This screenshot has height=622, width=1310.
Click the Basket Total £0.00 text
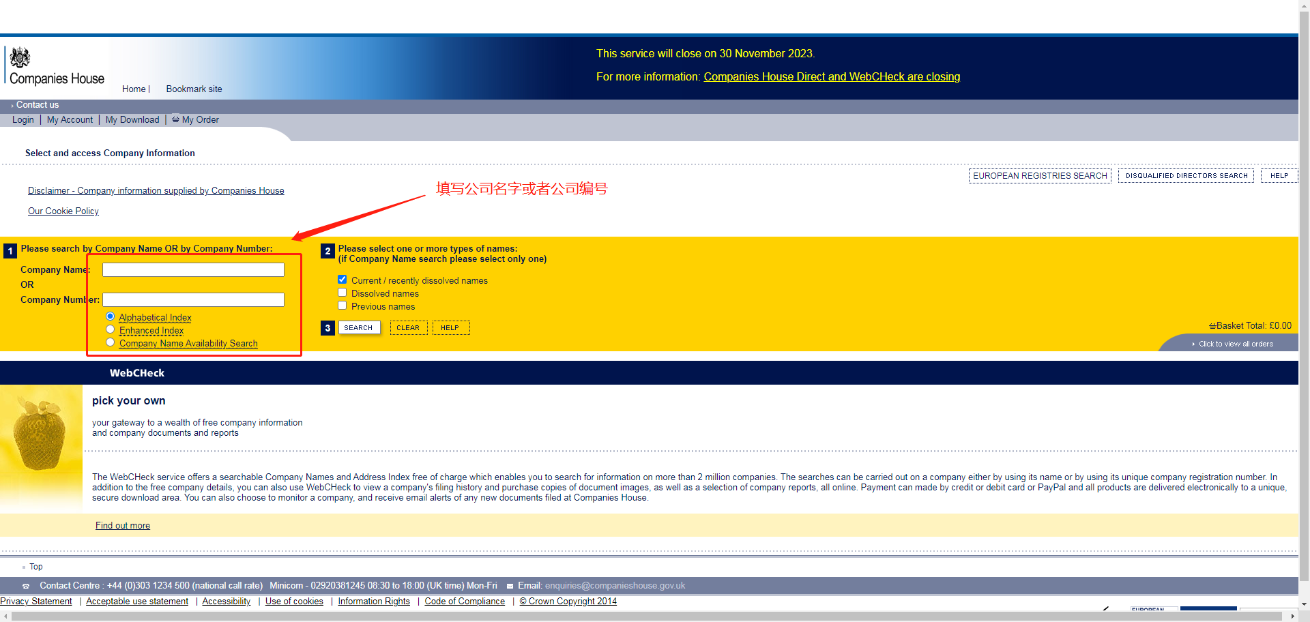pyautogui.click(x=1253, y=326)
